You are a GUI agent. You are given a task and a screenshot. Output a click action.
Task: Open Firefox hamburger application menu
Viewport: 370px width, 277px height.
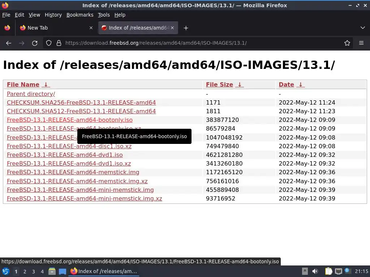coord(361,43)
